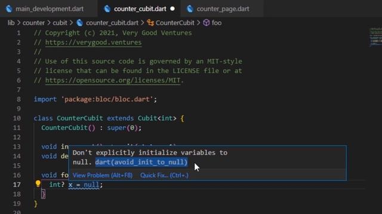
Task: Click the highlighted closing brace on line 18
Action: pyautogui.click(x=43, y=194)
